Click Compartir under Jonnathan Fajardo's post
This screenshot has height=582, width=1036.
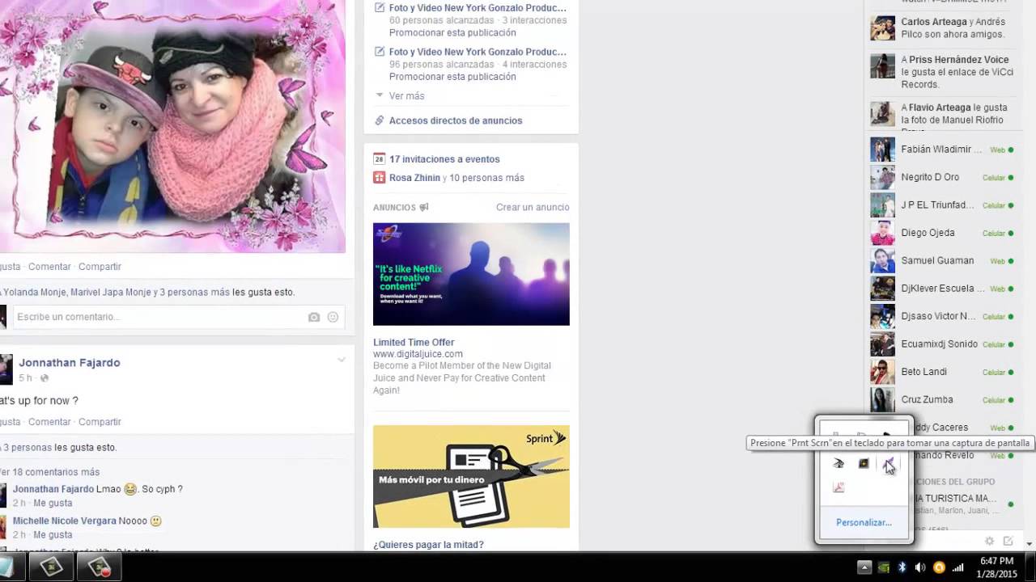pos(100,422)
